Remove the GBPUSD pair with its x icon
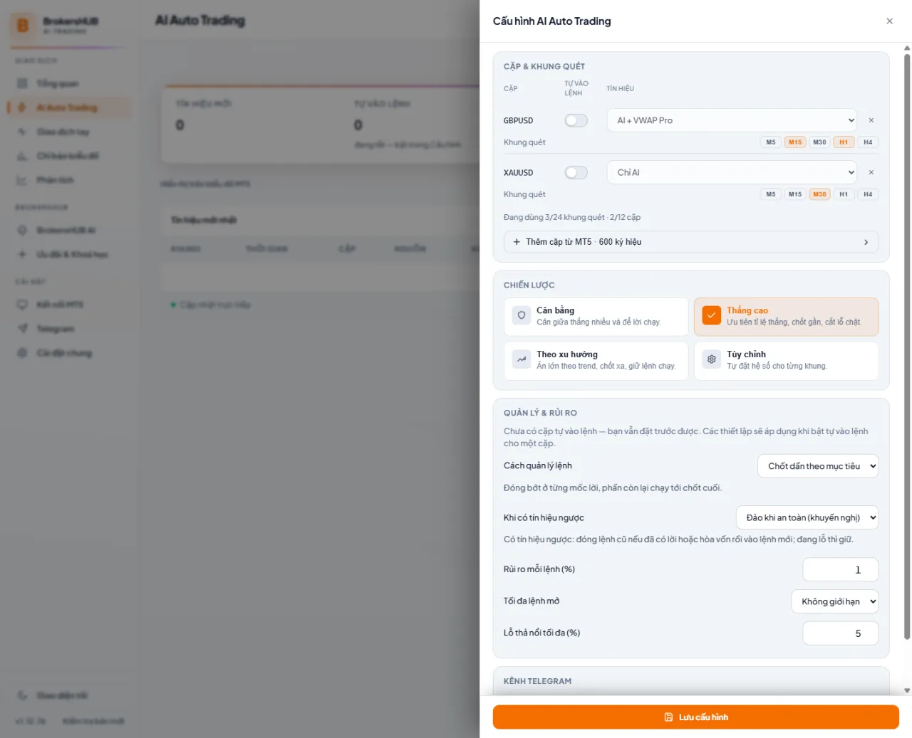Image resolution: width=912 pixels, height=738 pixels. [871, 120]
